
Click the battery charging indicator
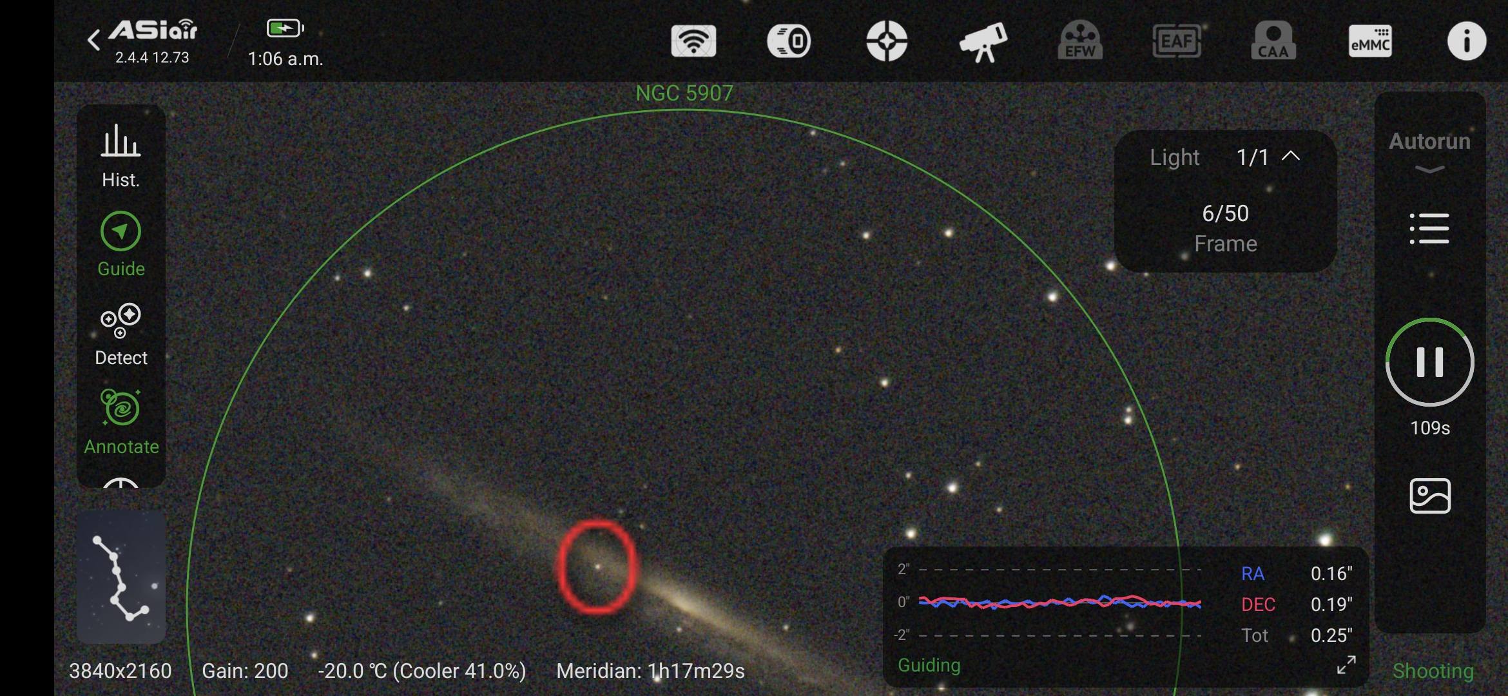click(285, 28)
